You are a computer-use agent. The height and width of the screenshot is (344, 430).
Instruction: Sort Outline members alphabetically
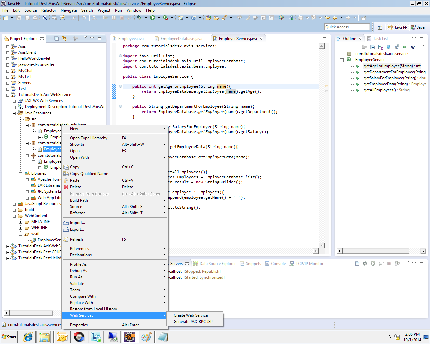[380, 47]
